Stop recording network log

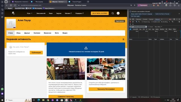(130, 22)
